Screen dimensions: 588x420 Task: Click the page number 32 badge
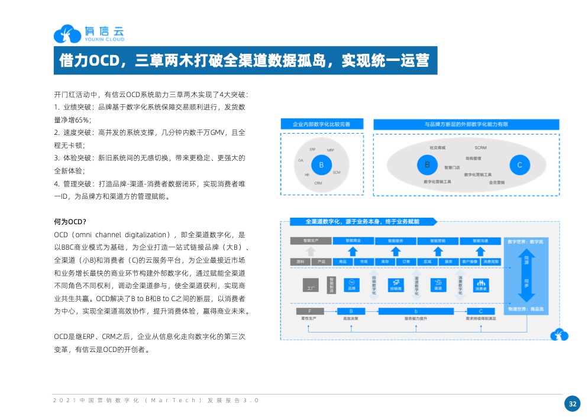coord(572,404)
